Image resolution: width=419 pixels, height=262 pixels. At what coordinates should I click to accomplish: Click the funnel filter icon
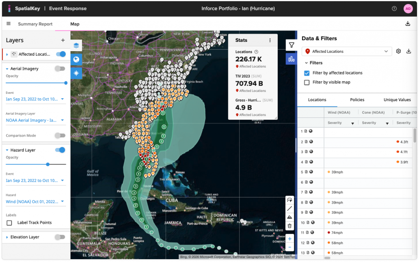(x=291, y=45)
